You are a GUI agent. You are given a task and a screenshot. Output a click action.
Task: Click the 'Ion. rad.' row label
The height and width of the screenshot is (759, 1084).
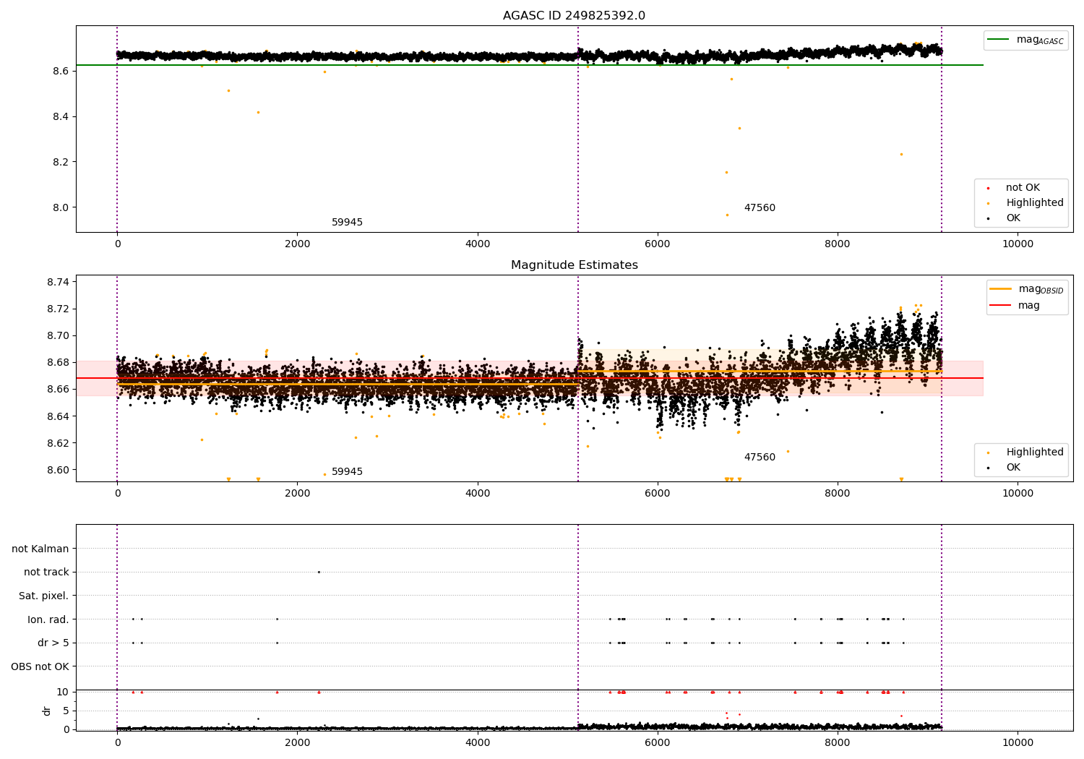click(48, 619)
